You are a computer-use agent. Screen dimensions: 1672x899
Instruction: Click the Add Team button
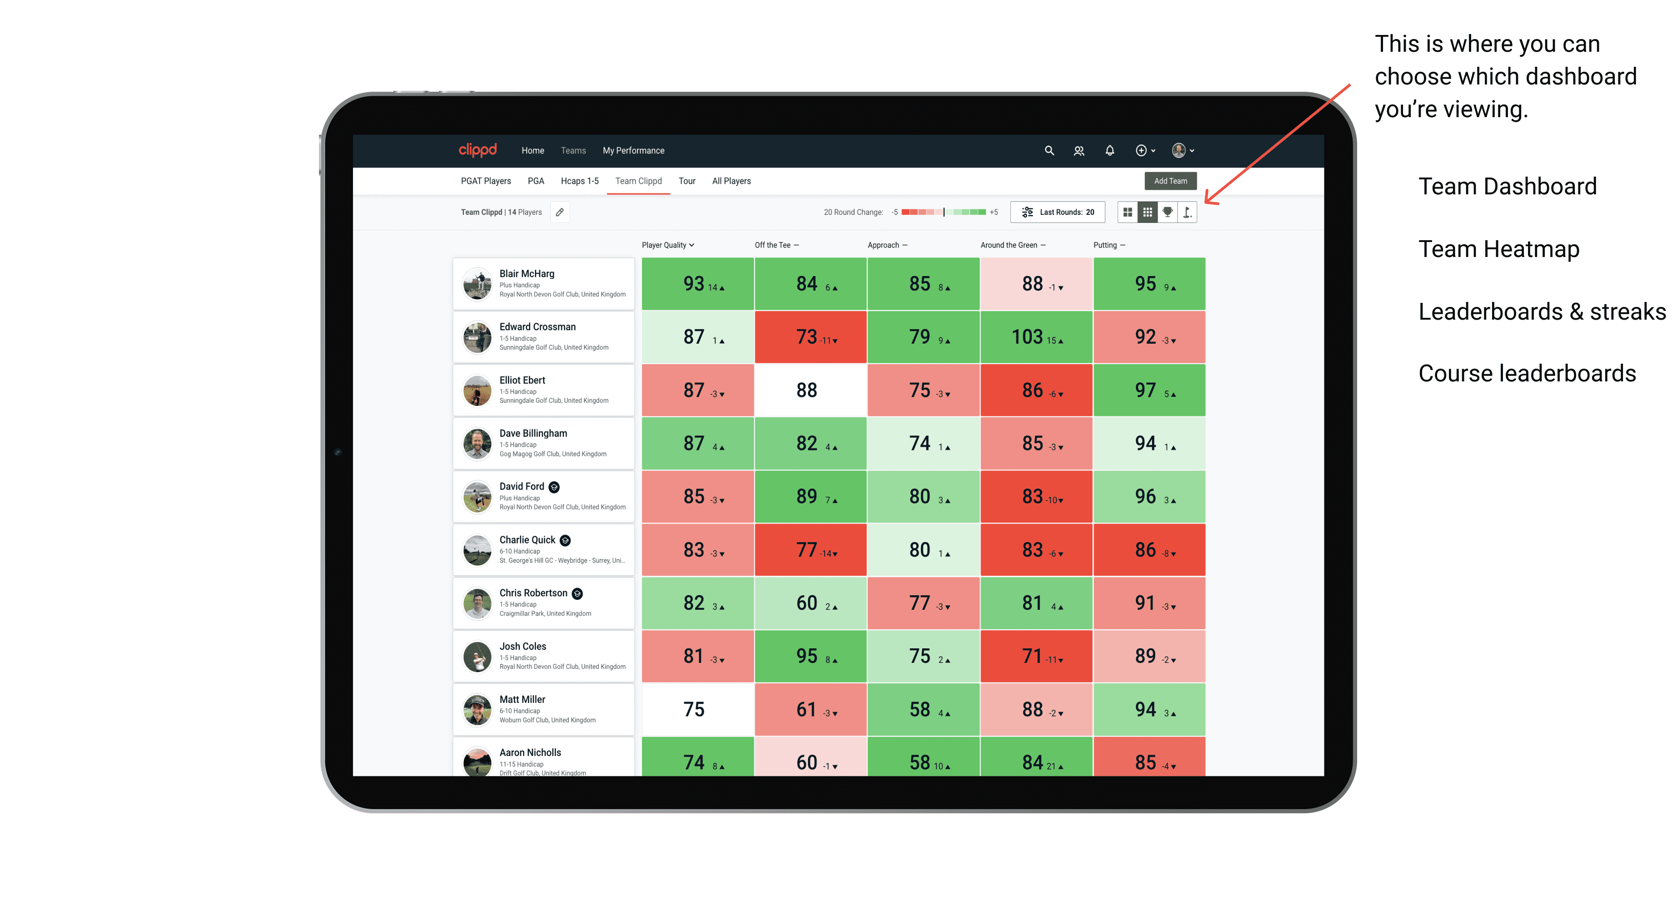tap(1171, 180)
